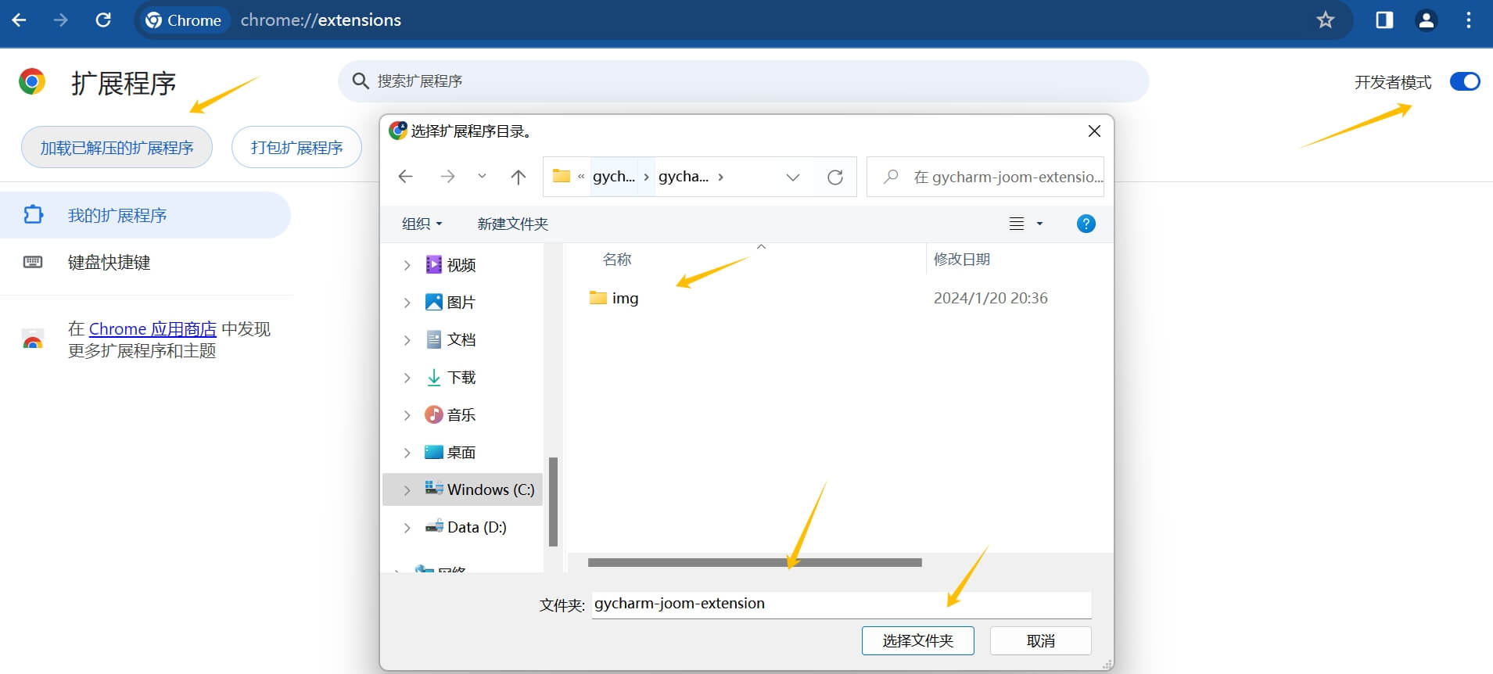Screen dimensions: 1493x674
Task: Click the gych... breadcrumb segment
Action: [x=614, y=177]
